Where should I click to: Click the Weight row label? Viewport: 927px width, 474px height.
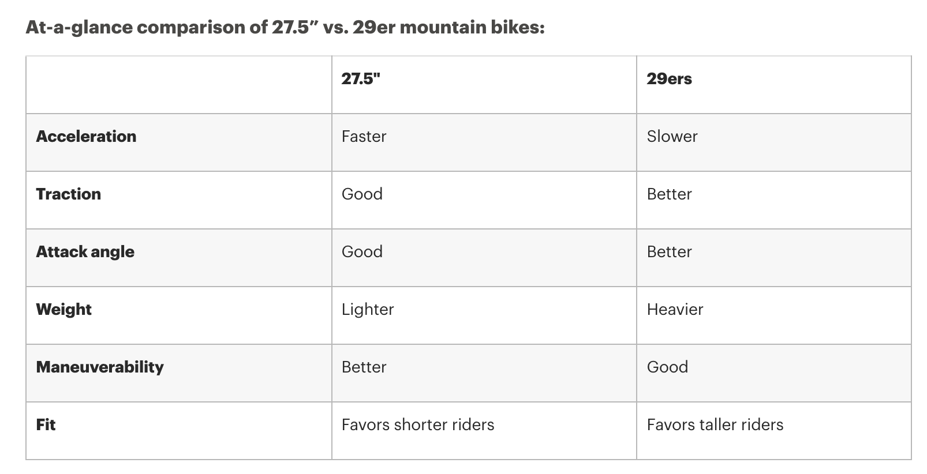[x=63, y=310]
